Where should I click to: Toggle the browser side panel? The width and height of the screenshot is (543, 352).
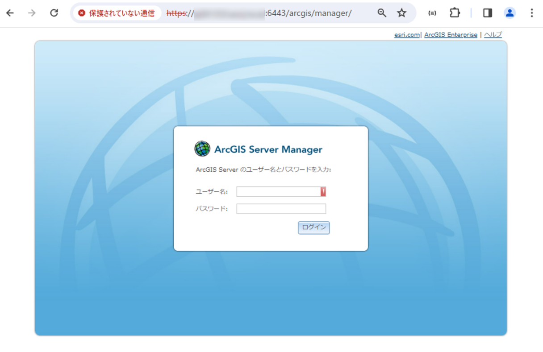(x=488, y=13)
